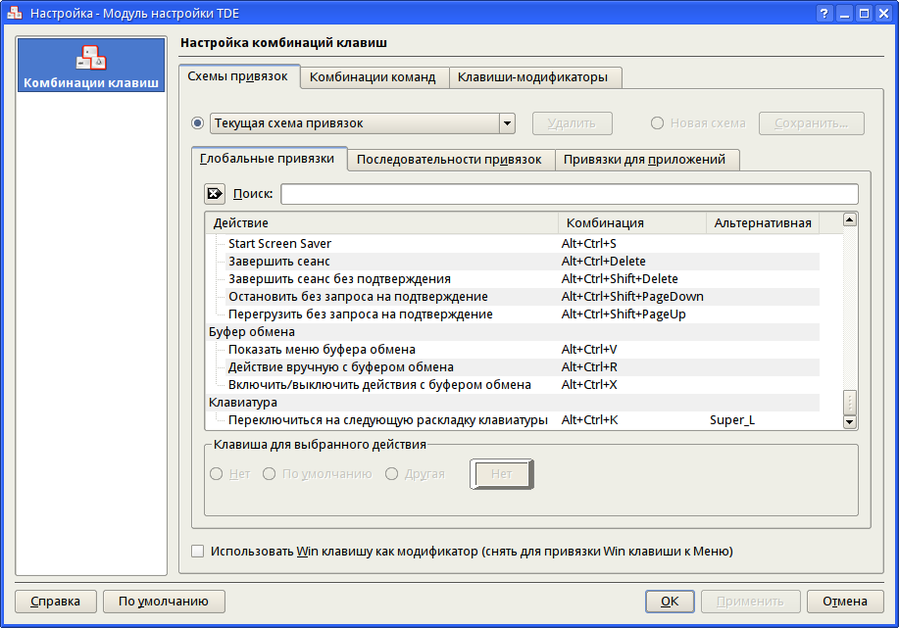This screenshot has height=628, width=899.
Task: Enable the Win key modifier checkbox
Action: (x=198, y=552)
